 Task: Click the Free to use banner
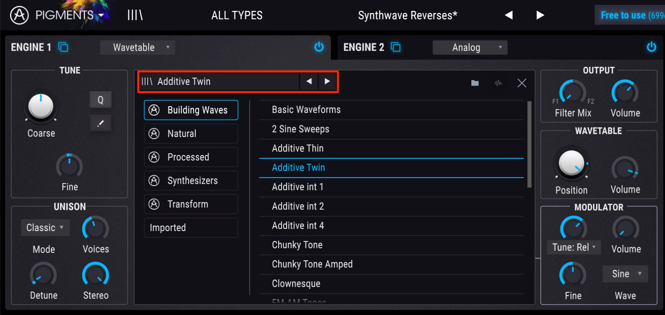tap(630, 15)
